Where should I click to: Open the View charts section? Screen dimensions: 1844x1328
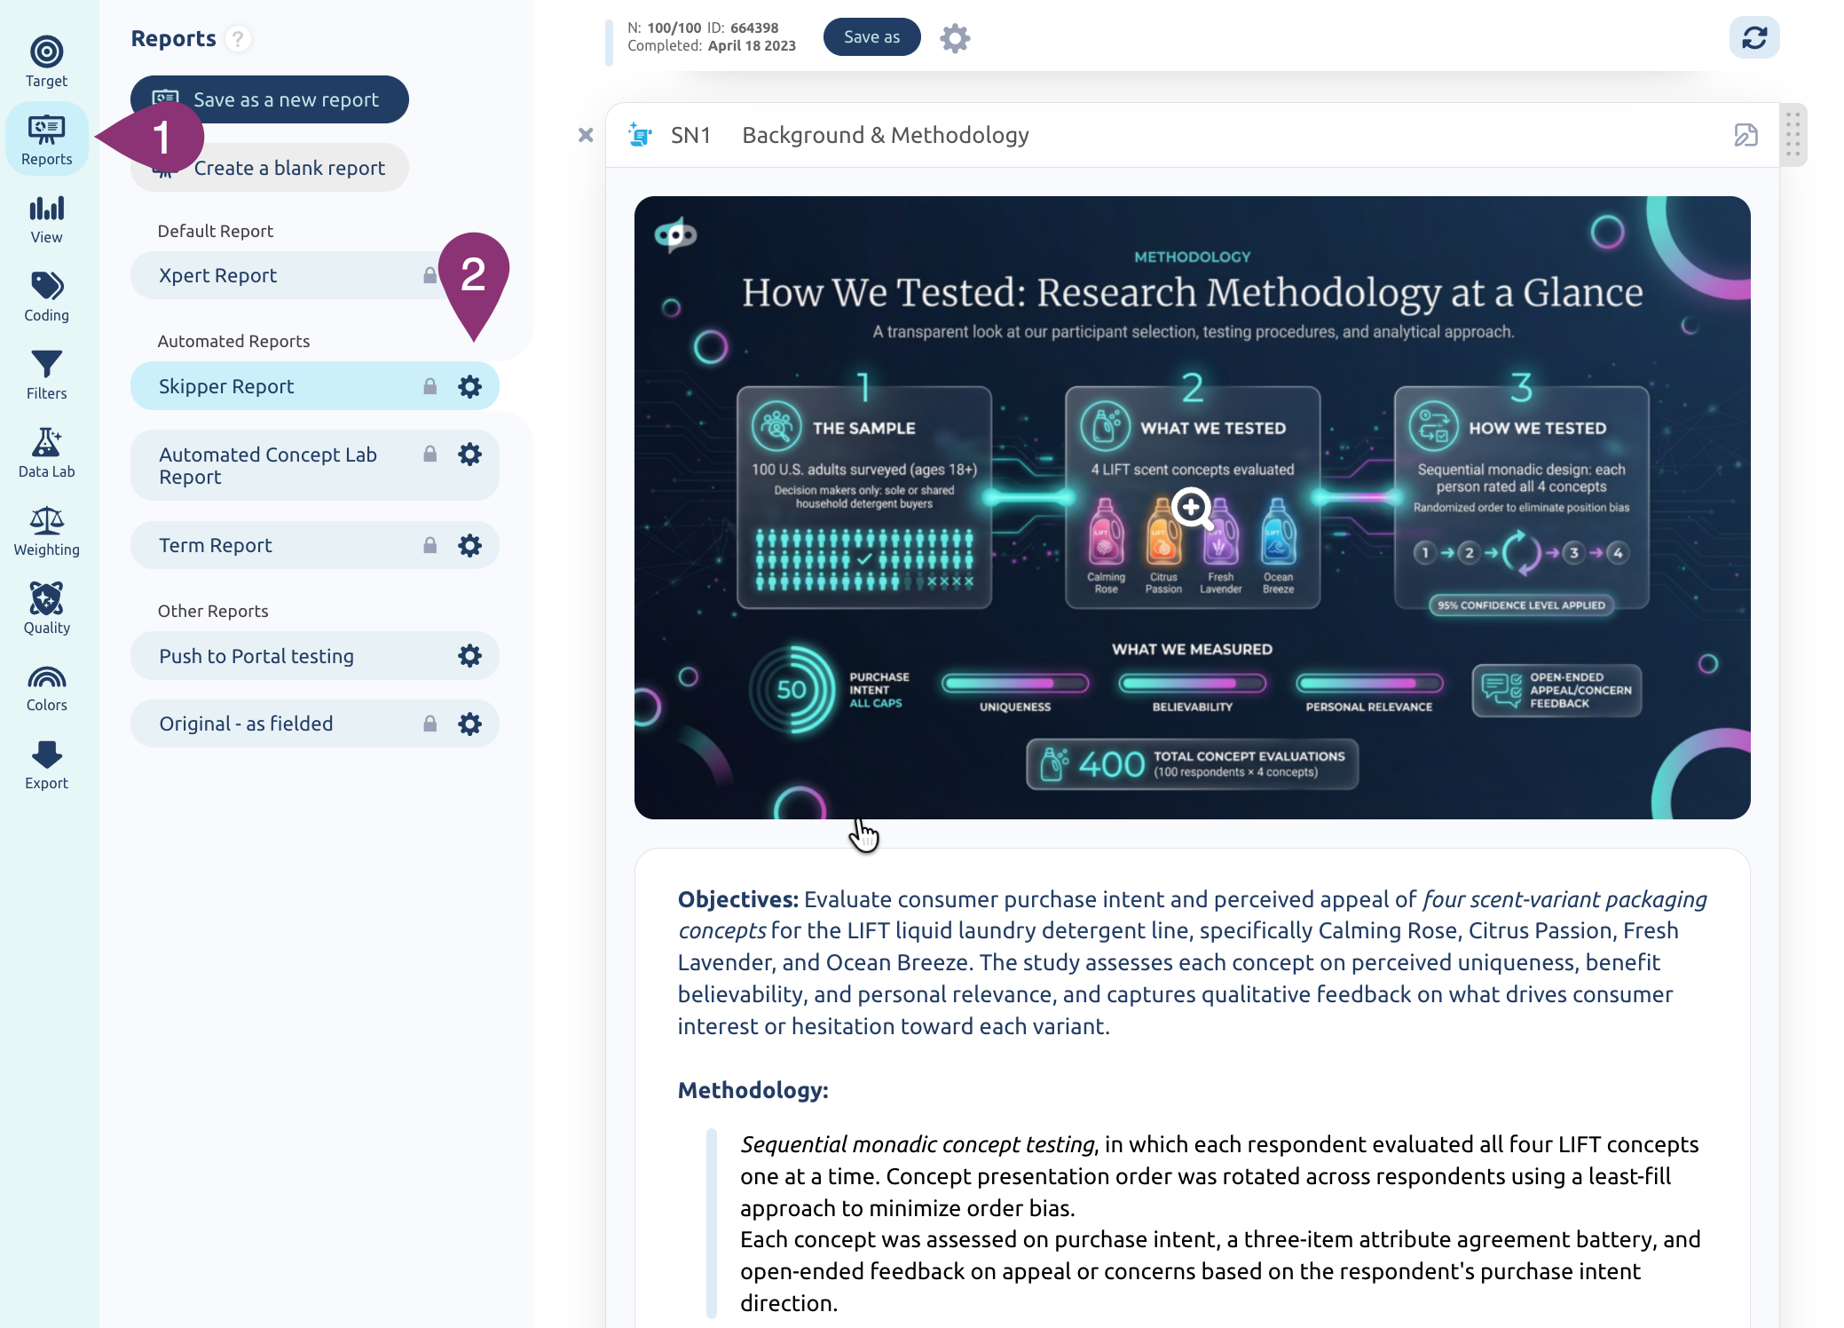pyautogui.click(x=46, y=219)
